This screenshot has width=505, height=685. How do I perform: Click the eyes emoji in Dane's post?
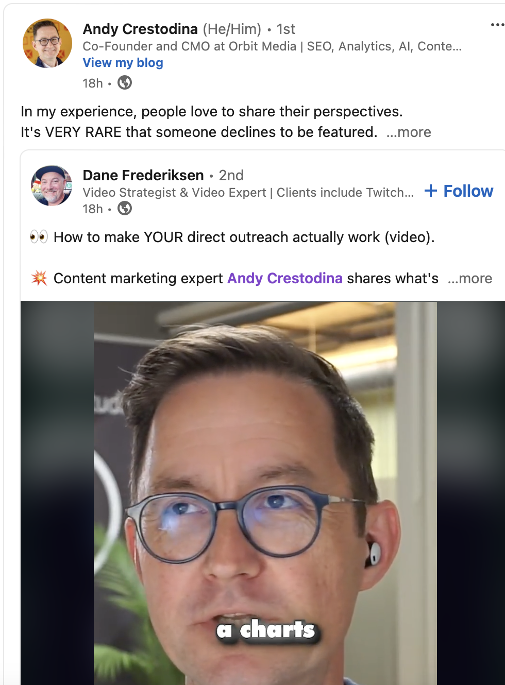39,237
